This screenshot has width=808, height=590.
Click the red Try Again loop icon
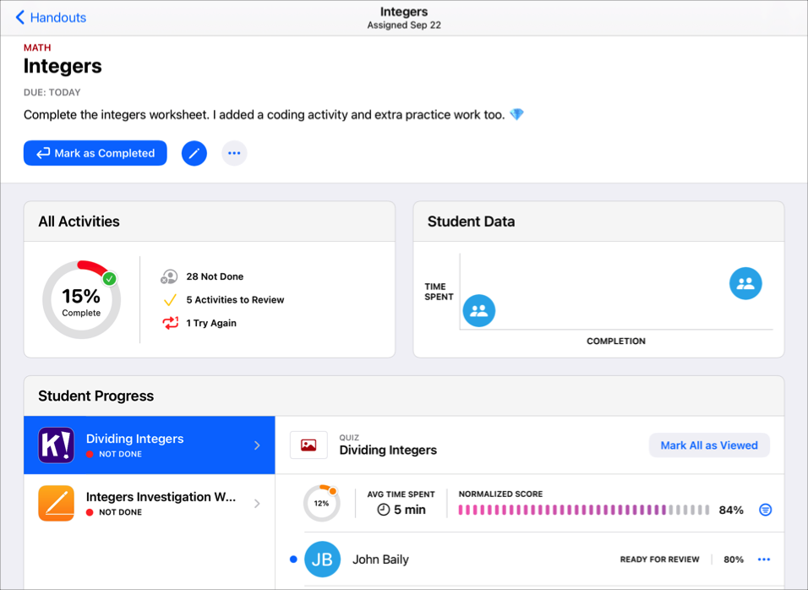pyautogui.click(x=170, y=323)
